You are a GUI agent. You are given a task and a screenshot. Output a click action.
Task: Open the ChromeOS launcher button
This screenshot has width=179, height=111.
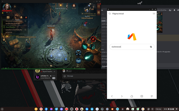point(2,109)
